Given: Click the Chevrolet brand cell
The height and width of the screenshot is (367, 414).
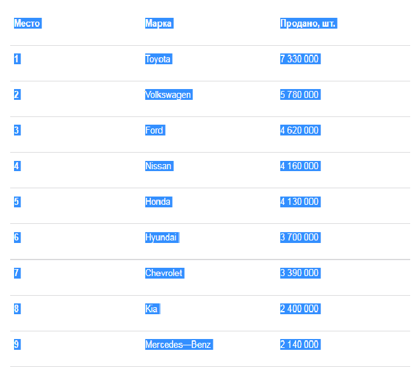Looking at the screenshot, I should click(164, 273).
